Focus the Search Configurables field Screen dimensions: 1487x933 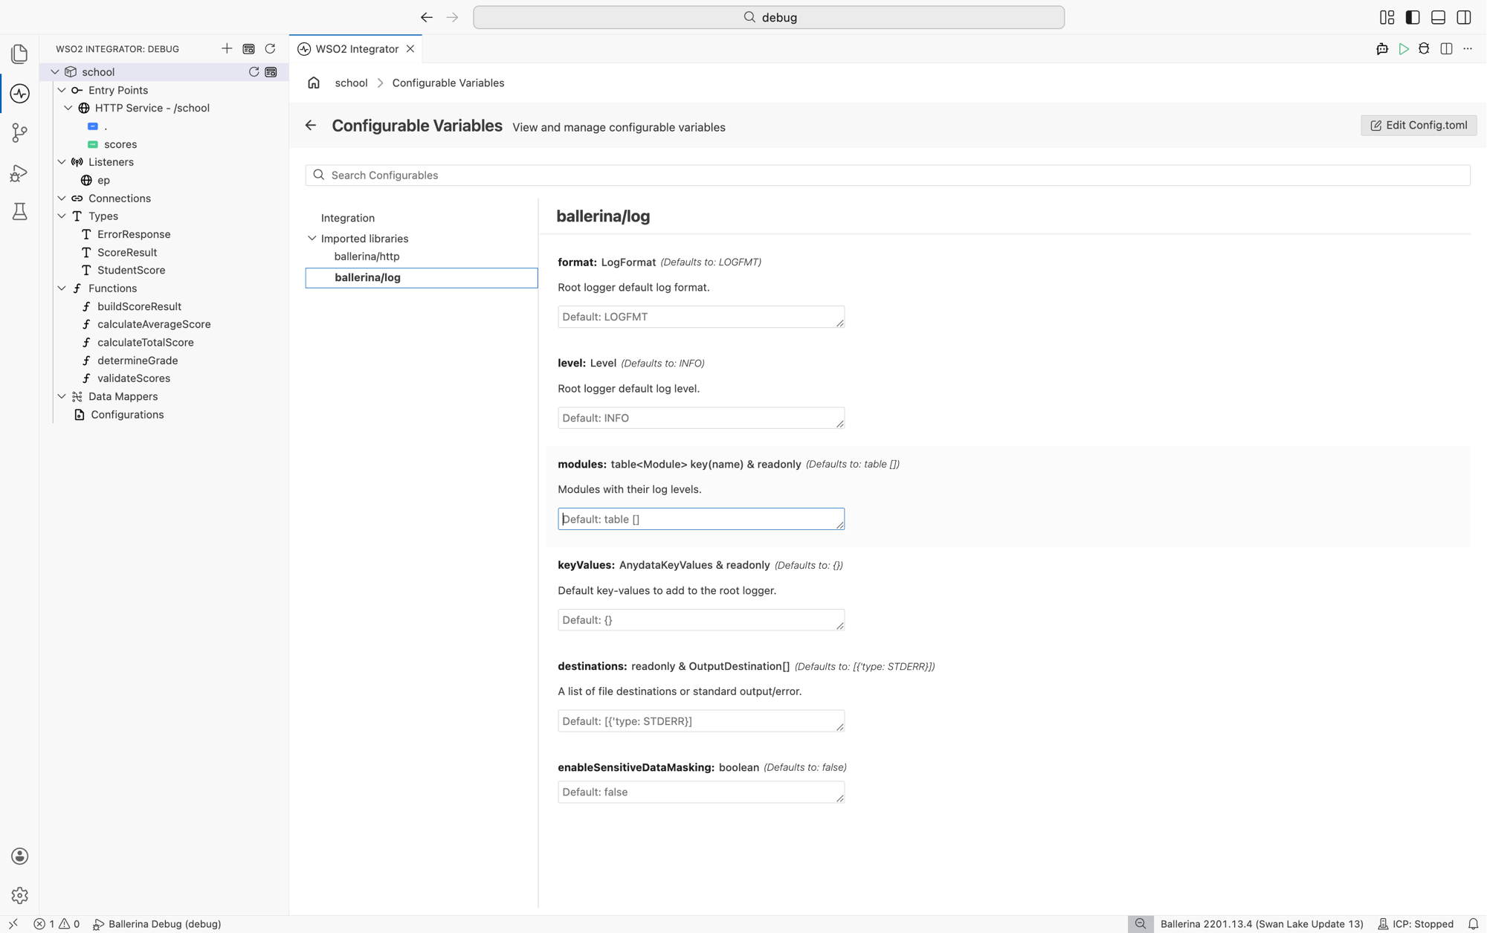tap(887, 175)
